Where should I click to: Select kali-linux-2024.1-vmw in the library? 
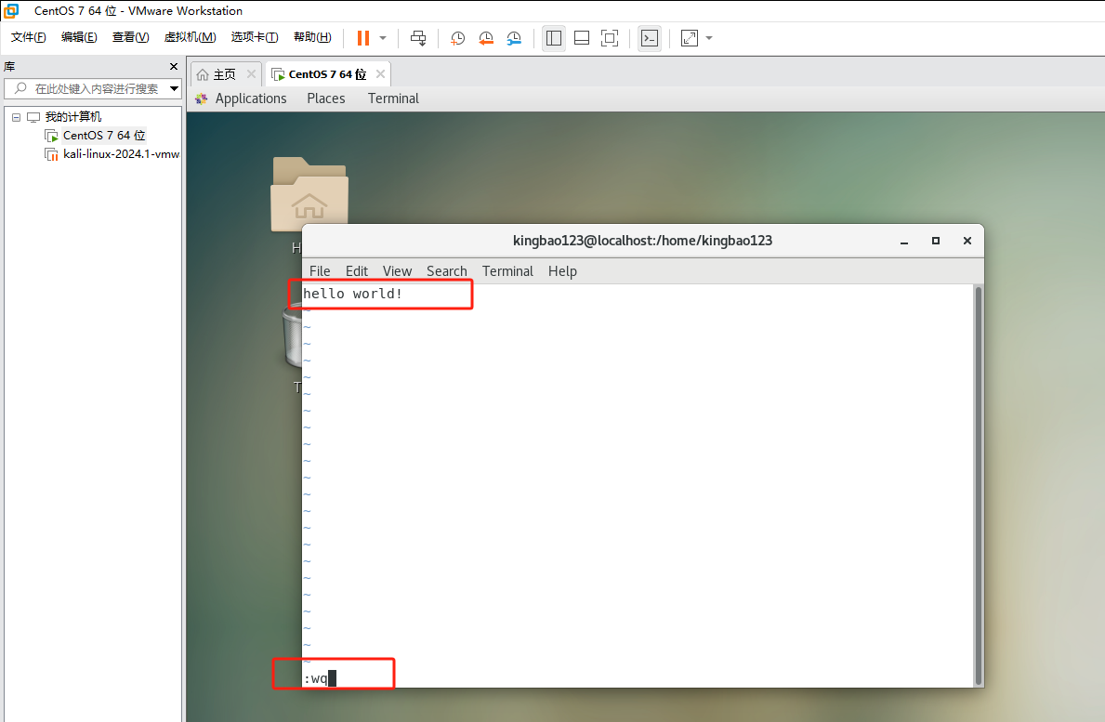pos(121,154)
